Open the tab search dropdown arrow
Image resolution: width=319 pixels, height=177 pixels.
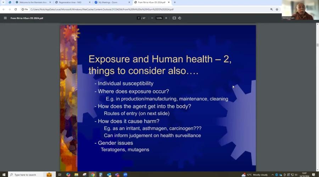pos(3,2)
